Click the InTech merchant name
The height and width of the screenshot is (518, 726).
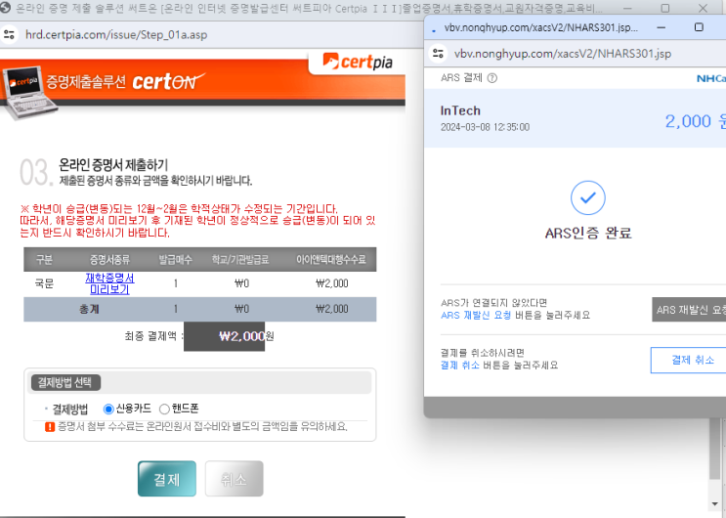(460, 110)
